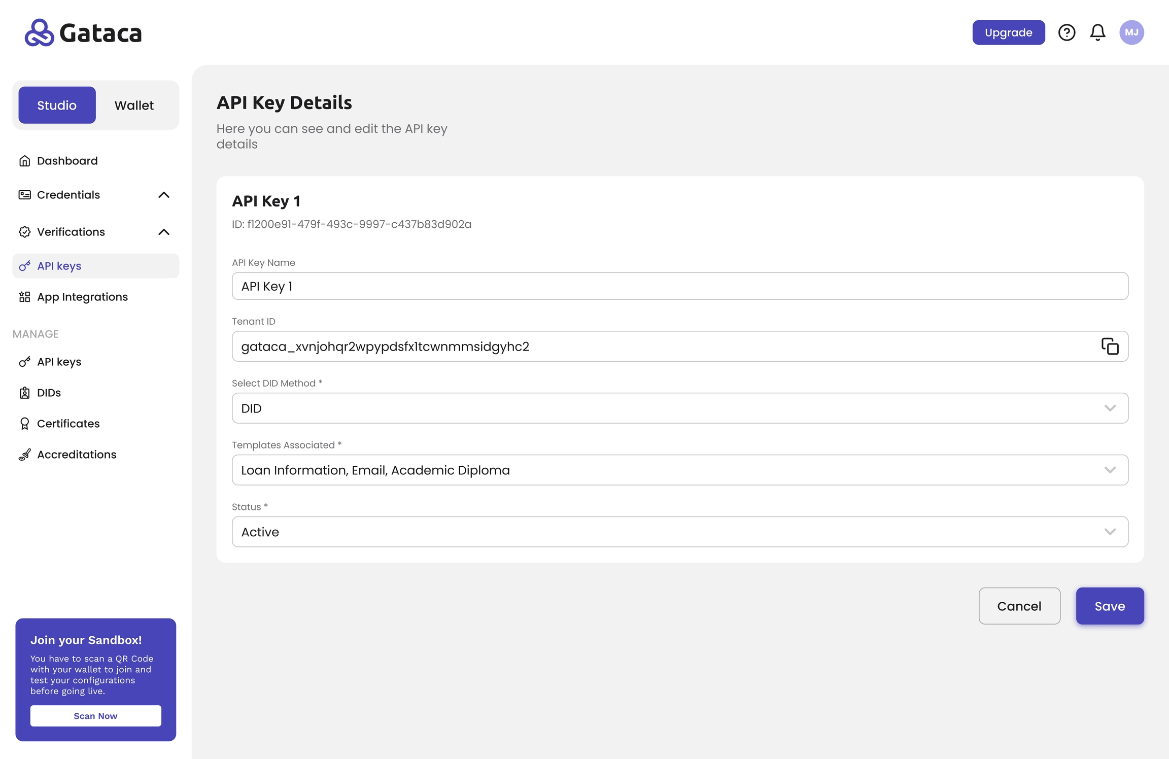Open the MJ user avatar menu
Screen dimensions: 1169x759
pos(1131,32)
